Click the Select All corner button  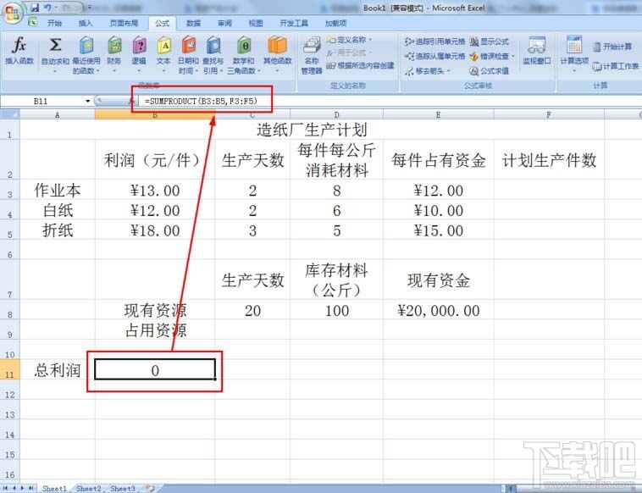9,114
